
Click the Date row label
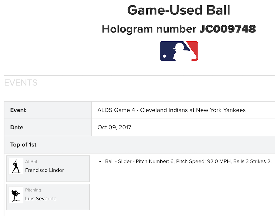tap(16, 127)
